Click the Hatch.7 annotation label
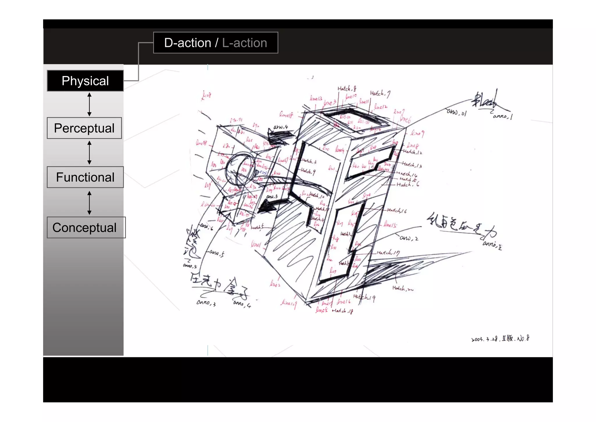This screenshot has height=422, width=596. 380,93
